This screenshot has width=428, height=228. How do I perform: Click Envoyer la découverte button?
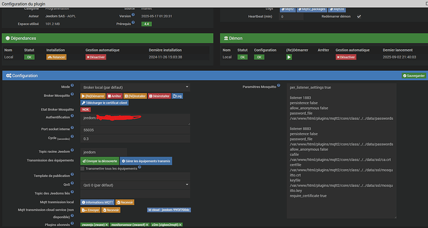pos(100,161)
